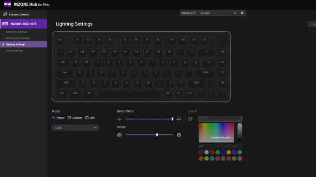Image resolution: width=316 pixels, height=177 pixels.
Task: Choose the red swatch next to white
Action: pos(212,152)
